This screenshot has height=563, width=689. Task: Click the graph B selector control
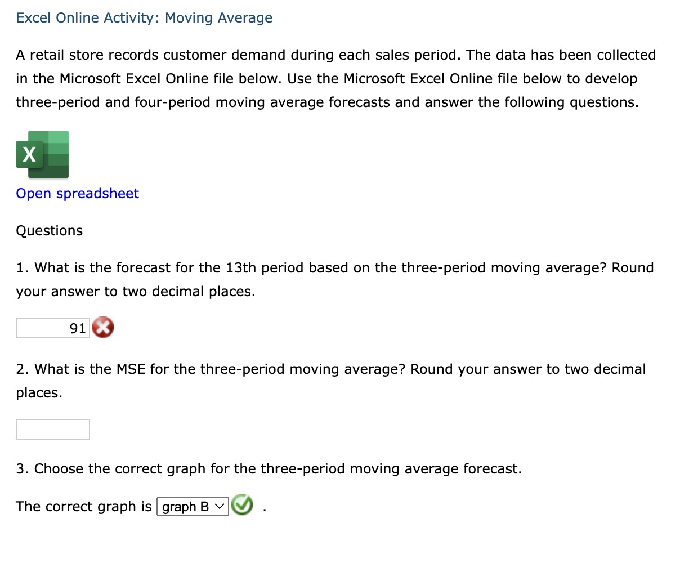click(x=191, y=506)
